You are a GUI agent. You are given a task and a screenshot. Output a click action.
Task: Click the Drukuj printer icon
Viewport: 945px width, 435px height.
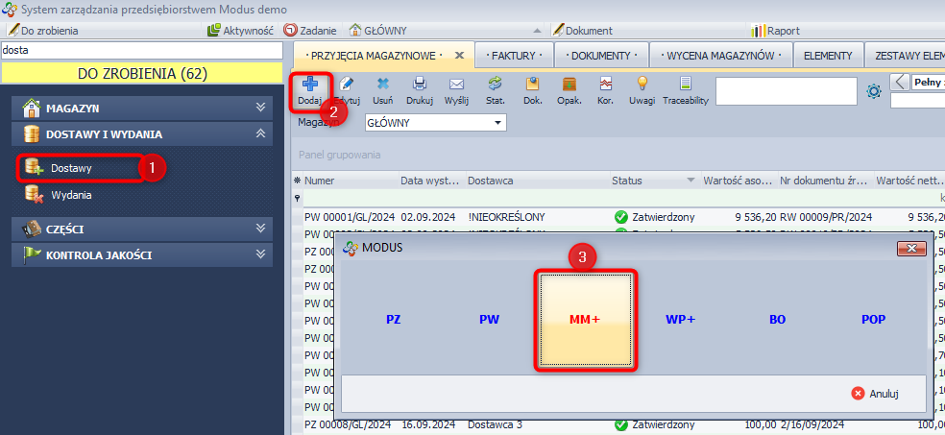[x=419, y=85]
